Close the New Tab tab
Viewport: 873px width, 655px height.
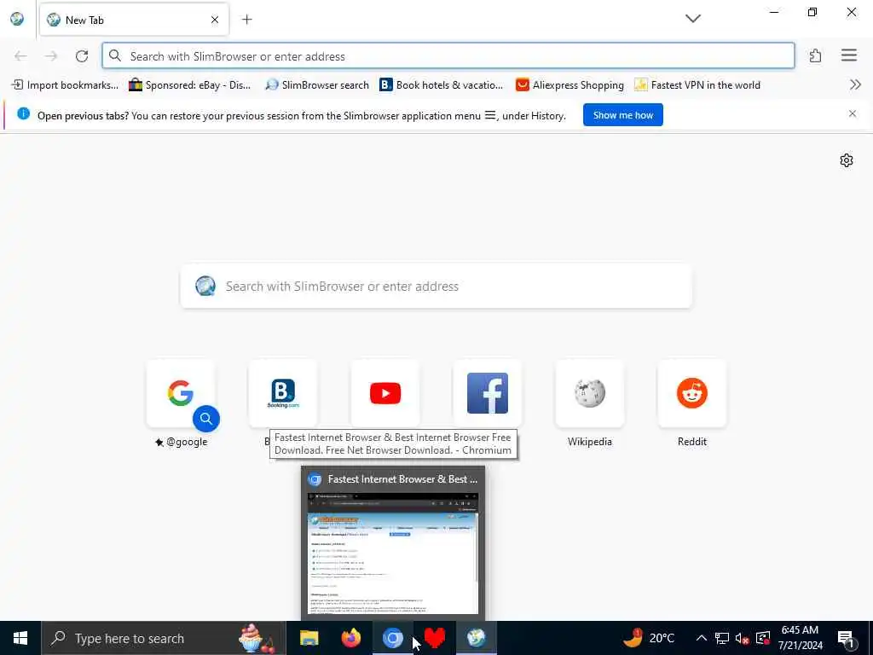coord(215,20)
